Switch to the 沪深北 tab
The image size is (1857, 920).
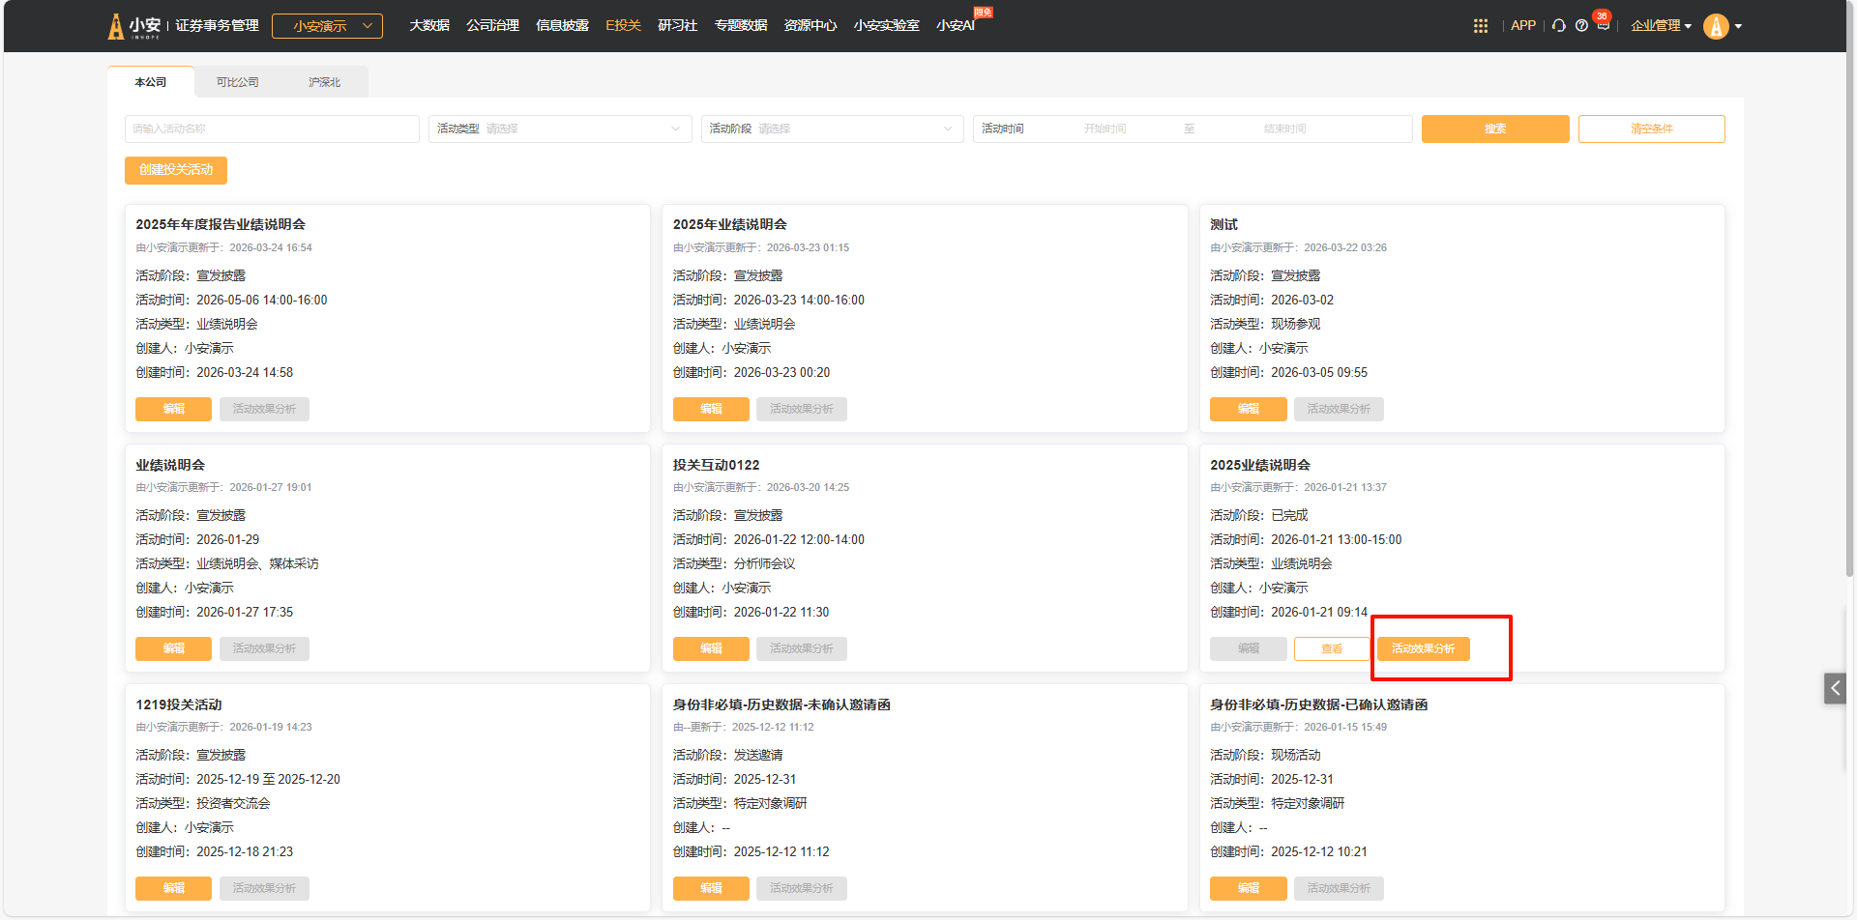coord(324,82)
